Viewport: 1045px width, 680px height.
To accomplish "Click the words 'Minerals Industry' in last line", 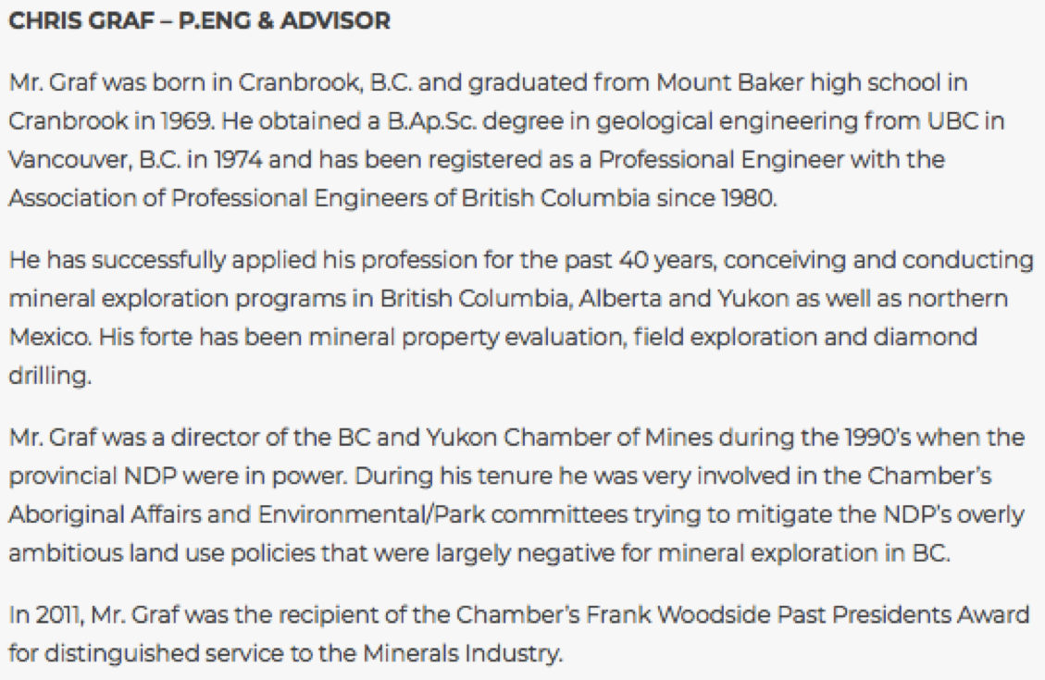I will pyautogui.click(x=463, y=653).
